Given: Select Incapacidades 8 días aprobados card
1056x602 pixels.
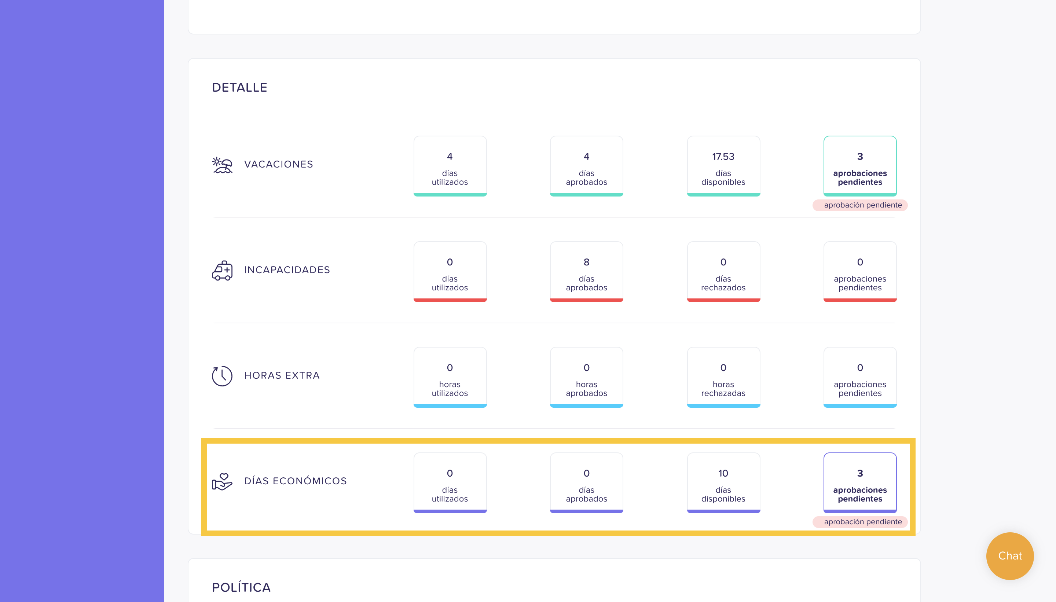Looking at the screenshot, I should pyautogui.click(x=586, y=272).
